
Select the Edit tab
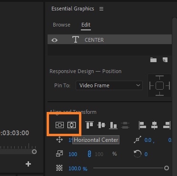tap(86, 25)
